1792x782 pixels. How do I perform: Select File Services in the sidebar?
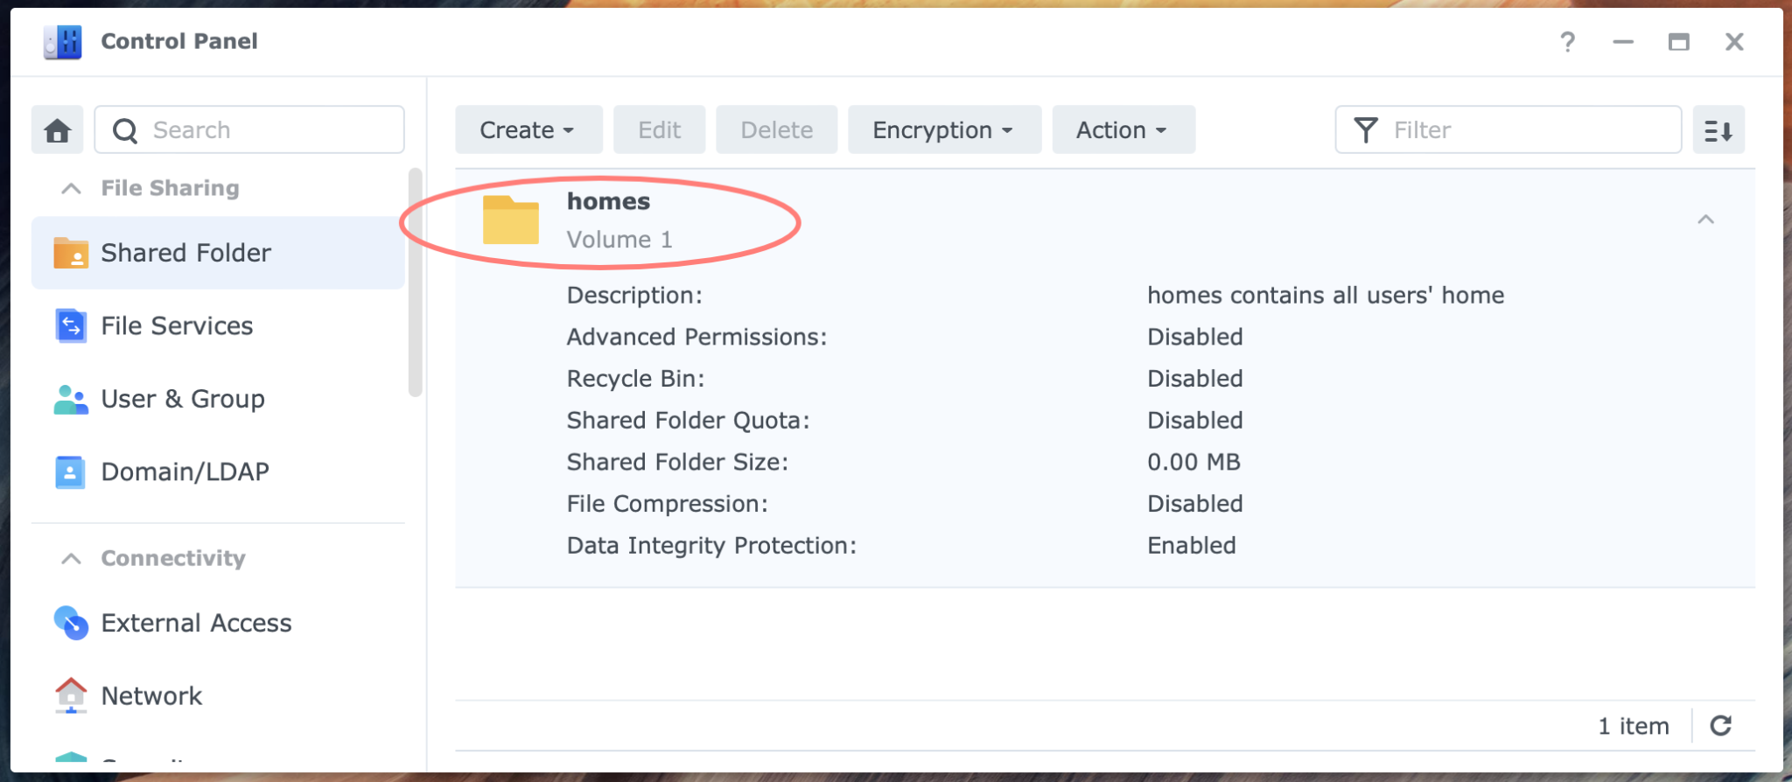pyautogui.click(x=176, y=325)
